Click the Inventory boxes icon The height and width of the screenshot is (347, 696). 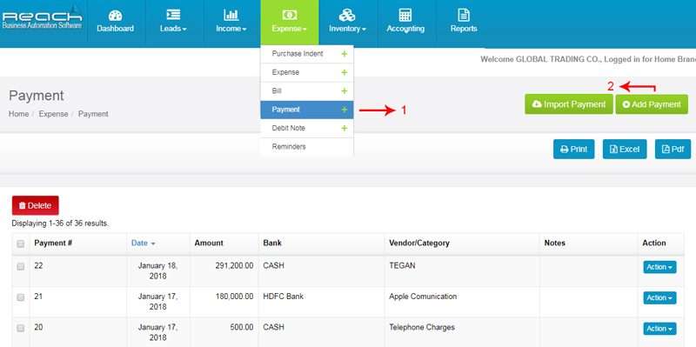[347, 15]
